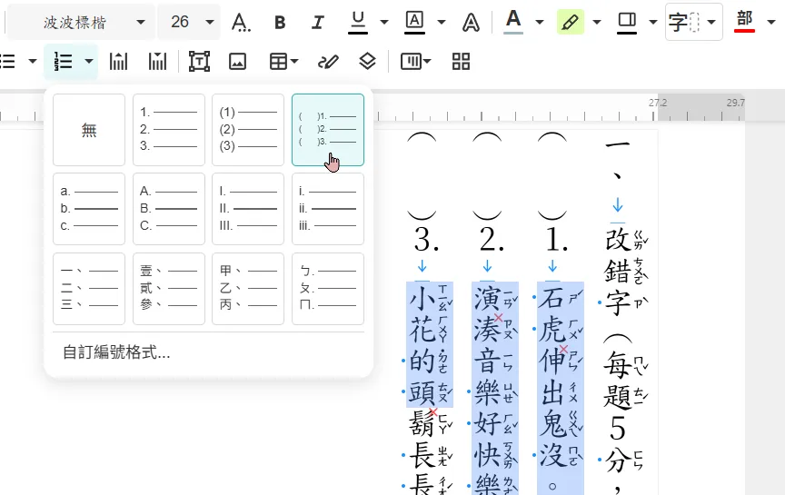Select 甲、乙、丙、numbering format
Viewport: 785px width, 495px height.
click(248, 289)
